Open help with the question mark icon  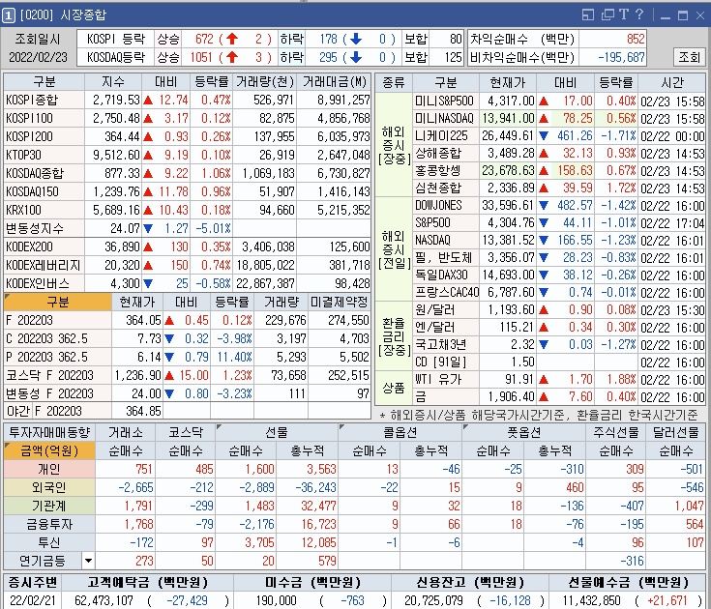[x=639, y=14]
